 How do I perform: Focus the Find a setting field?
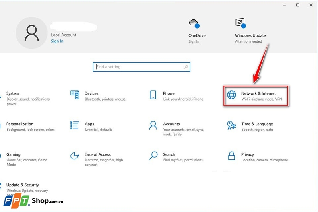[142, 67]
